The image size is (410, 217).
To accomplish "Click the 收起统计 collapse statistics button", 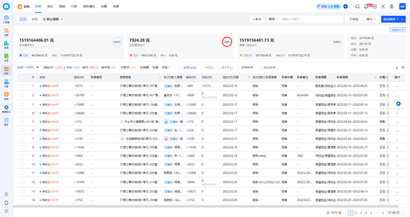I will point(398,30).
